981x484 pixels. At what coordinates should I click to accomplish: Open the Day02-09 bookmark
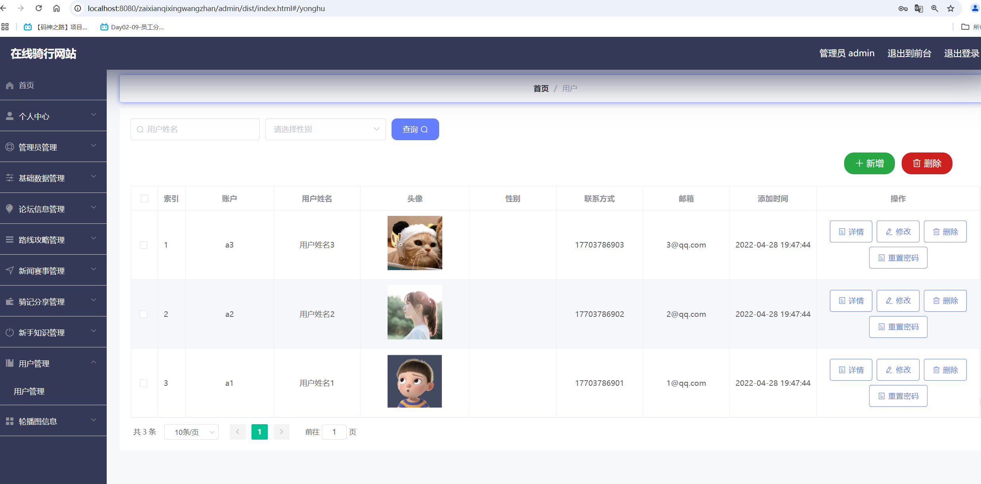click(132, 27)
